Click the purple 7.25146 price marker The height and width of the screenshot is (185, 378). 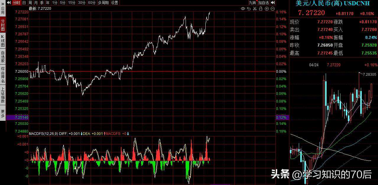click(21, 117)
